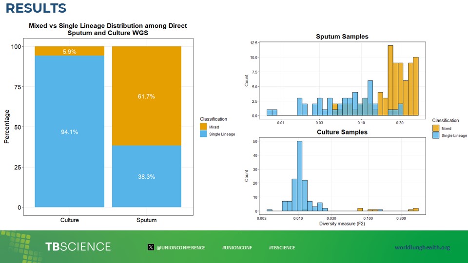
Task: Click the Diversity measure (F2) axis title
Action: (x=342, y=224)
